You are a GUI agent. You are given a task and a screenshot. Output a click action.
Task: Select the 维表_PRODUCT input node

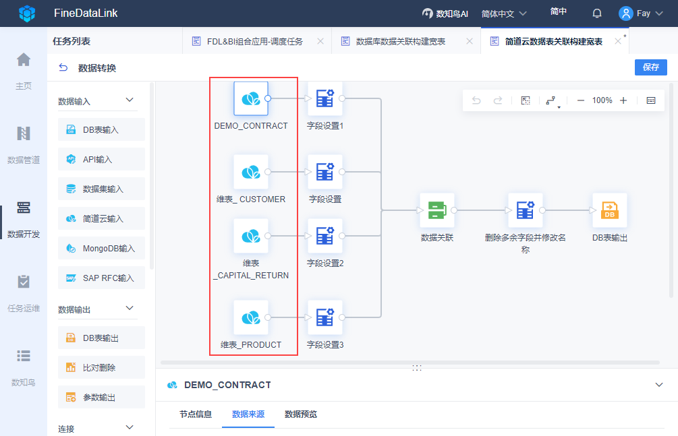coord(251,317)
